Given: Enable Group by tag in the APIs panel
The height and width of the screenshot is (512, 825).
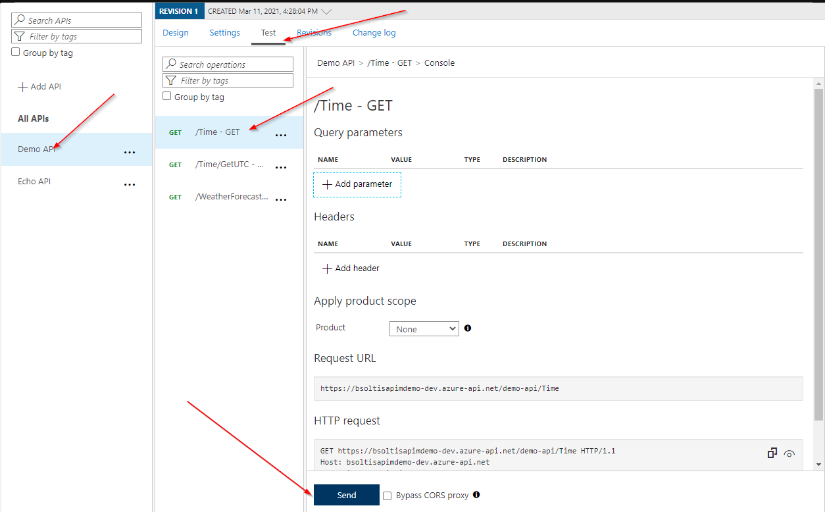Looking at the screenshot, I should 14,52.
